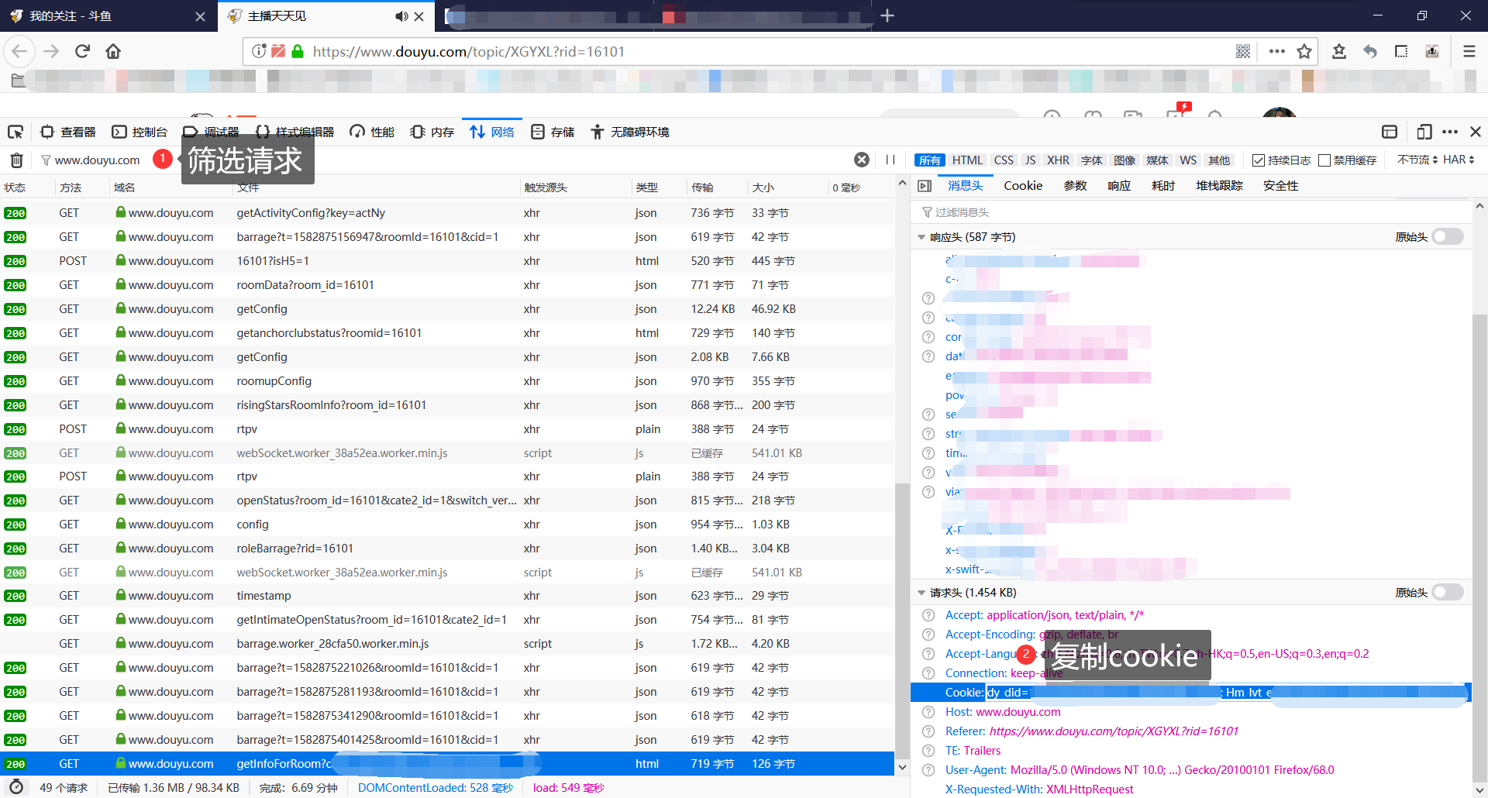
Task: Open the 安全性 details tab
Action: click(x=1280, y=185)
